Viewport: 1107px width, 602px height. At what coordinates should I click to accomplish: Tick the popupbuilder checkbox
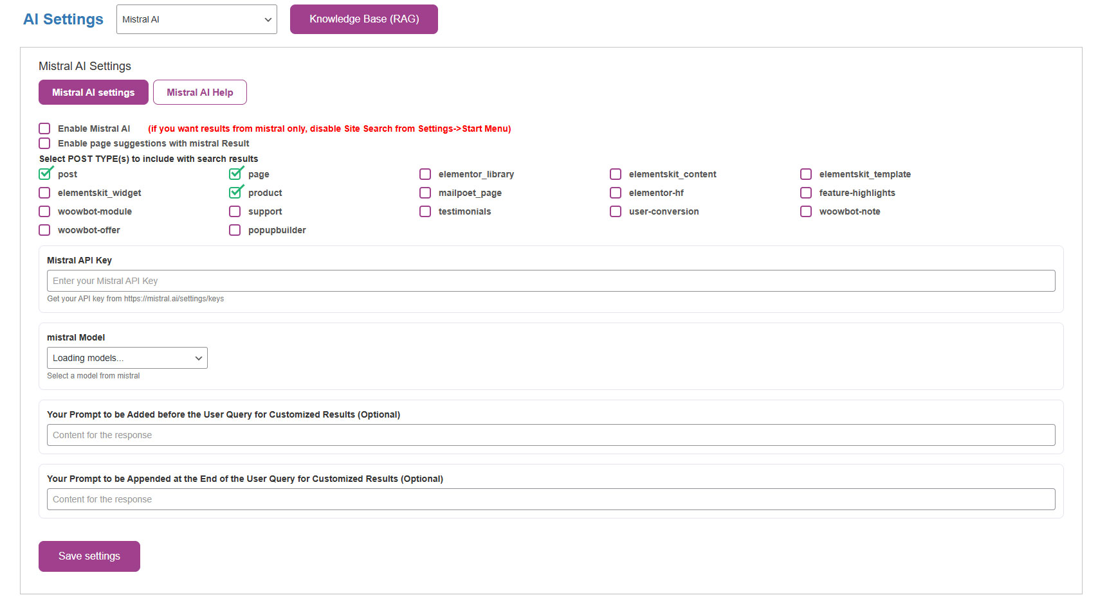point(235,230)
